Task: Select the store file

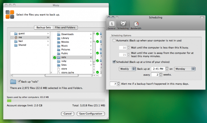Action: pyautogui.click(x=72, y=69)
